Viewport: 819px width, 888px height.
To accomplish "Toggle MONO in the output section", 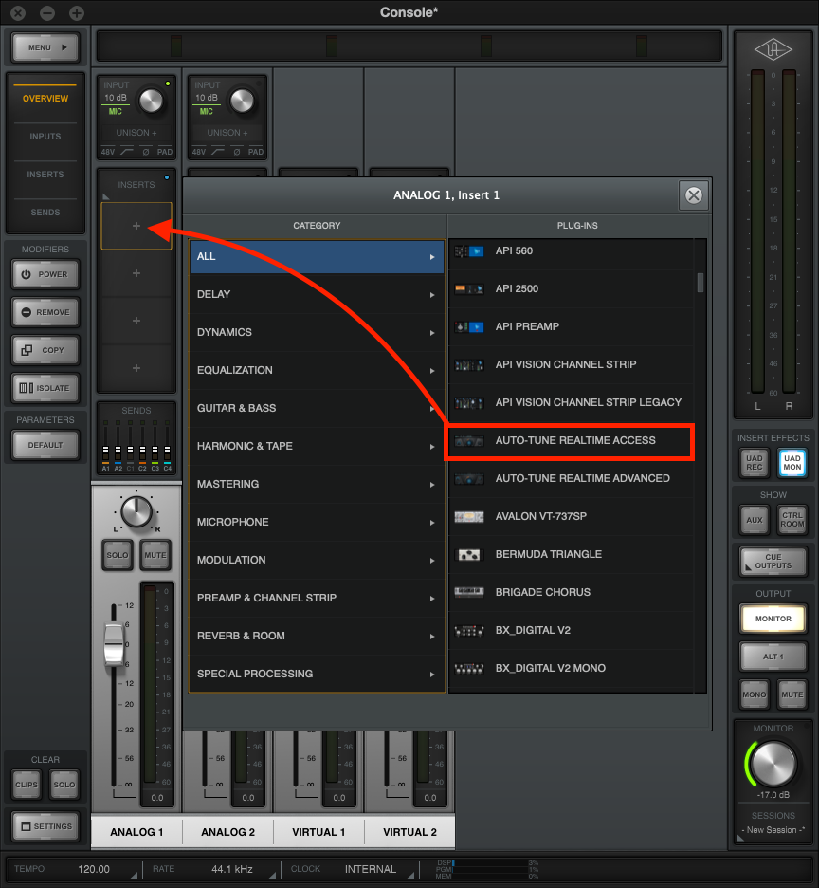I will (x=754, y=694).
